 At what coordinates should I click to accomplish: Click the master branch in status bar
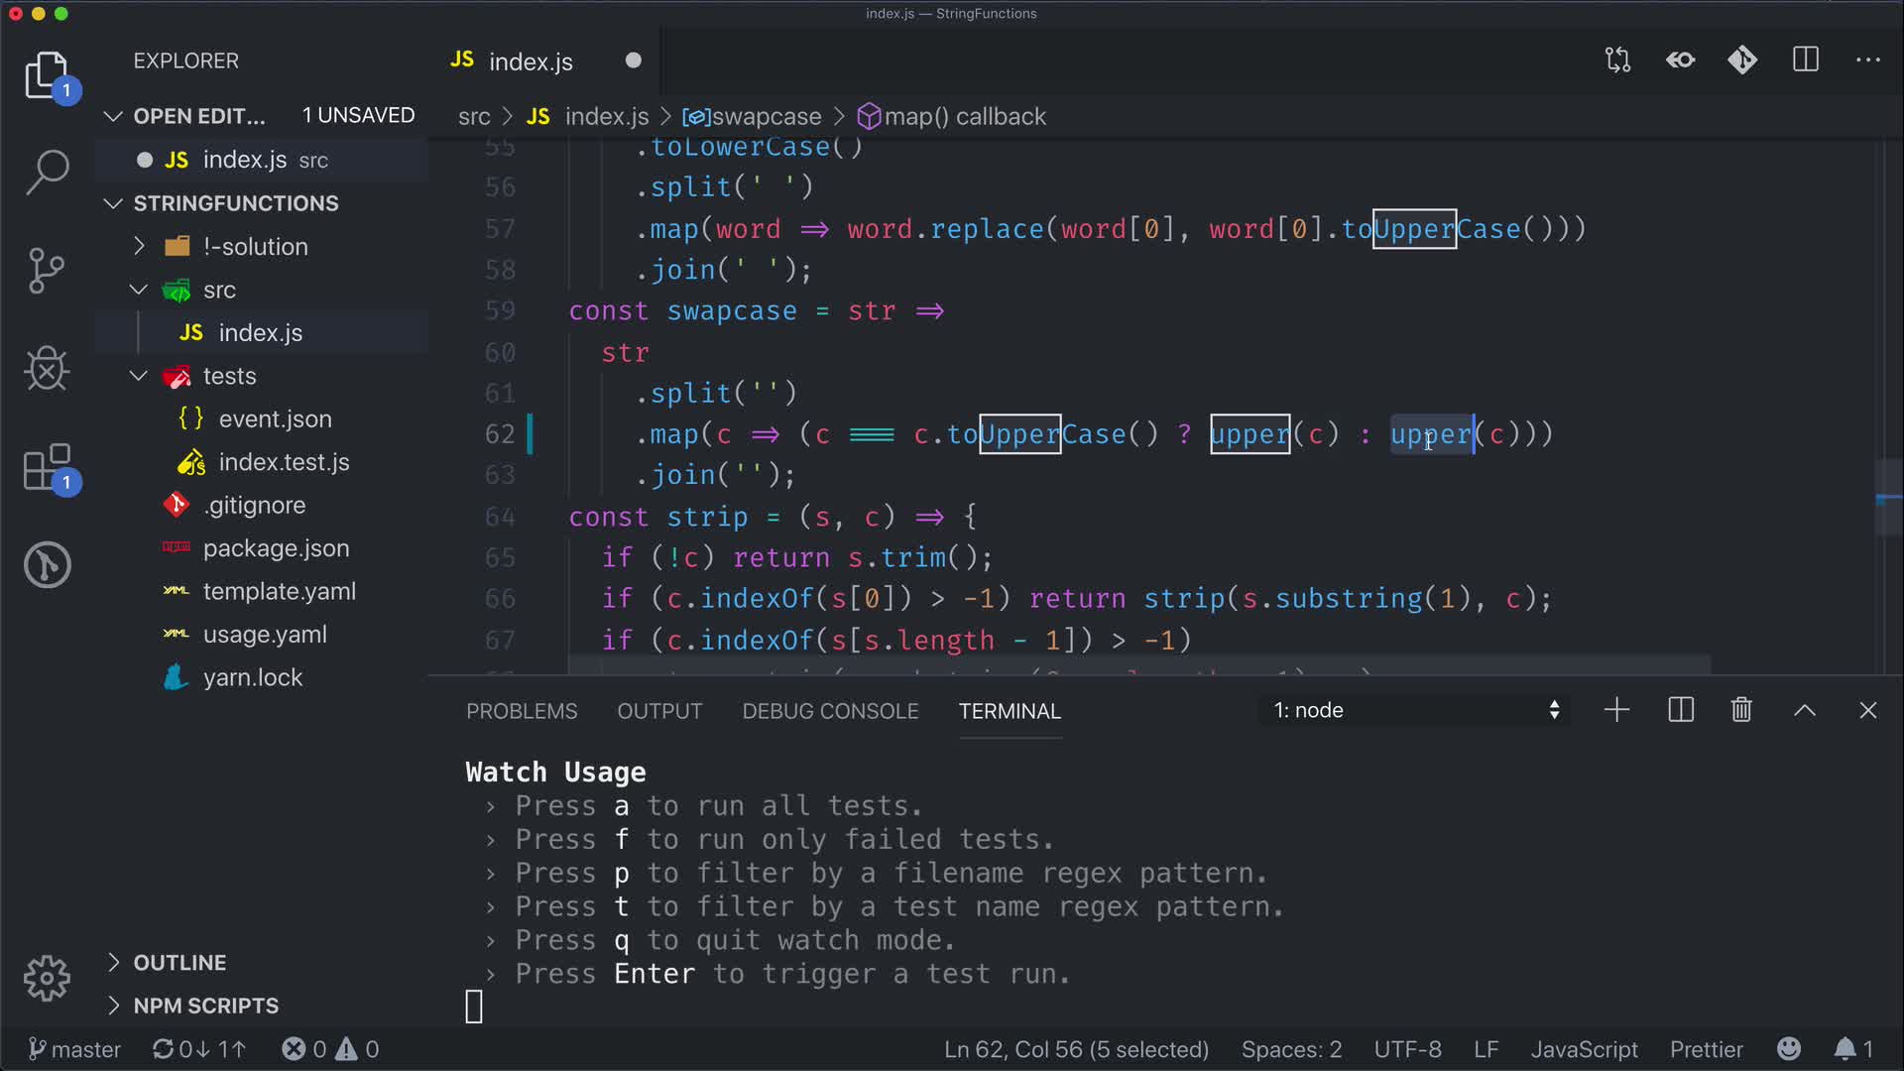coord(75,1049)
